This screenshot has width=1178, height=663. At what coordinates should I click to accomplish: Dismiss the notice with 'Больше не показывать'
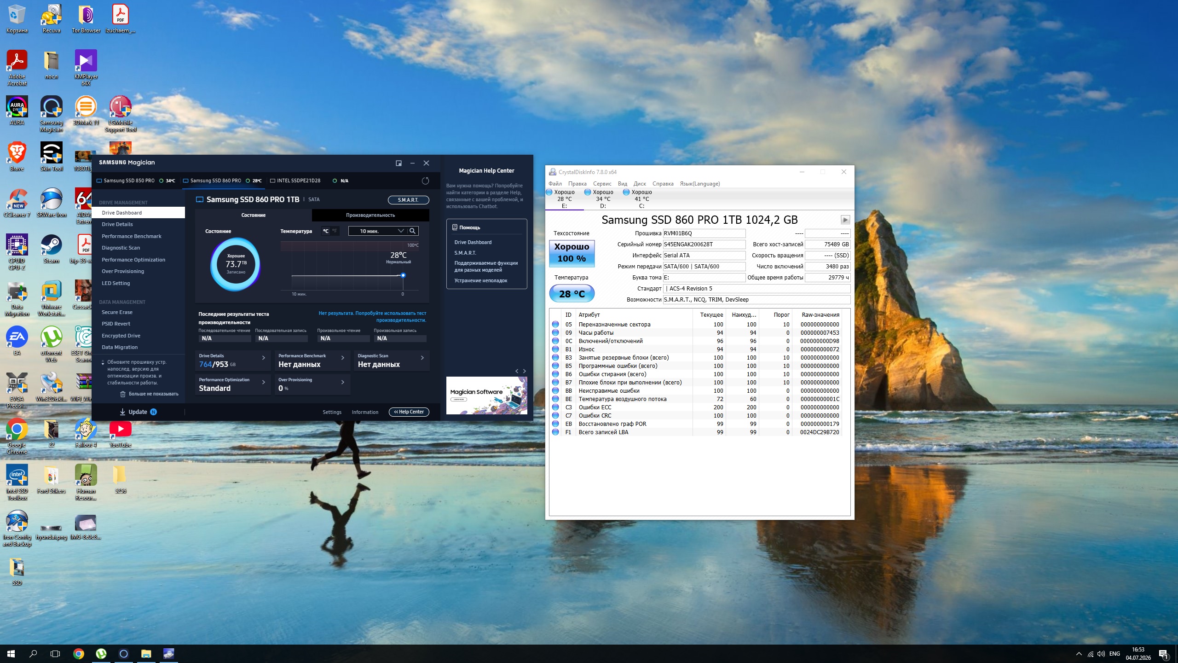pos(149,394)
